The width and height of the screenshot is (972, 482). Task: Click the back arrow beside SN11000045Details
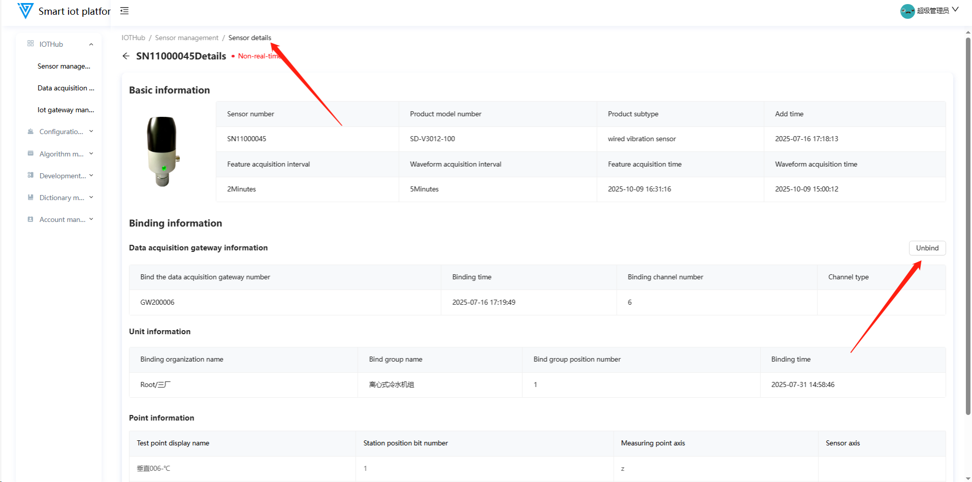(x=126, y=56)
